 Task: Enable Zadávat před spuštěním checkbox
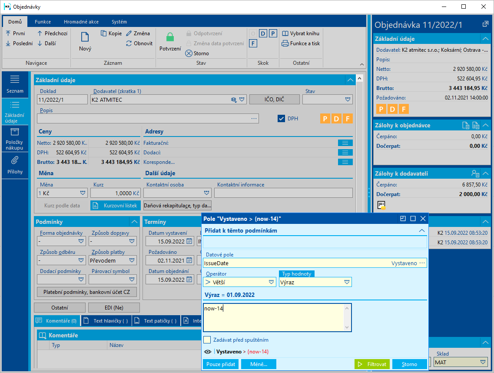(x=207, y=340)
